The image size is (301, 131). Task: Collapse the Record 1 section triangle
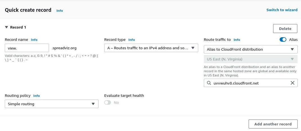pyautogui.click(x=6, y=27)
